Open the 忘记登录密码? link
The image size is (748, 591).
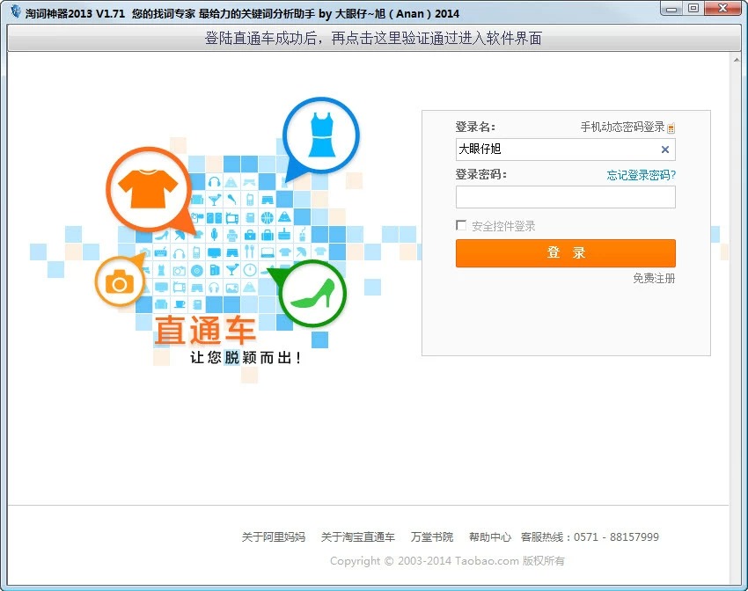point(642,175)
